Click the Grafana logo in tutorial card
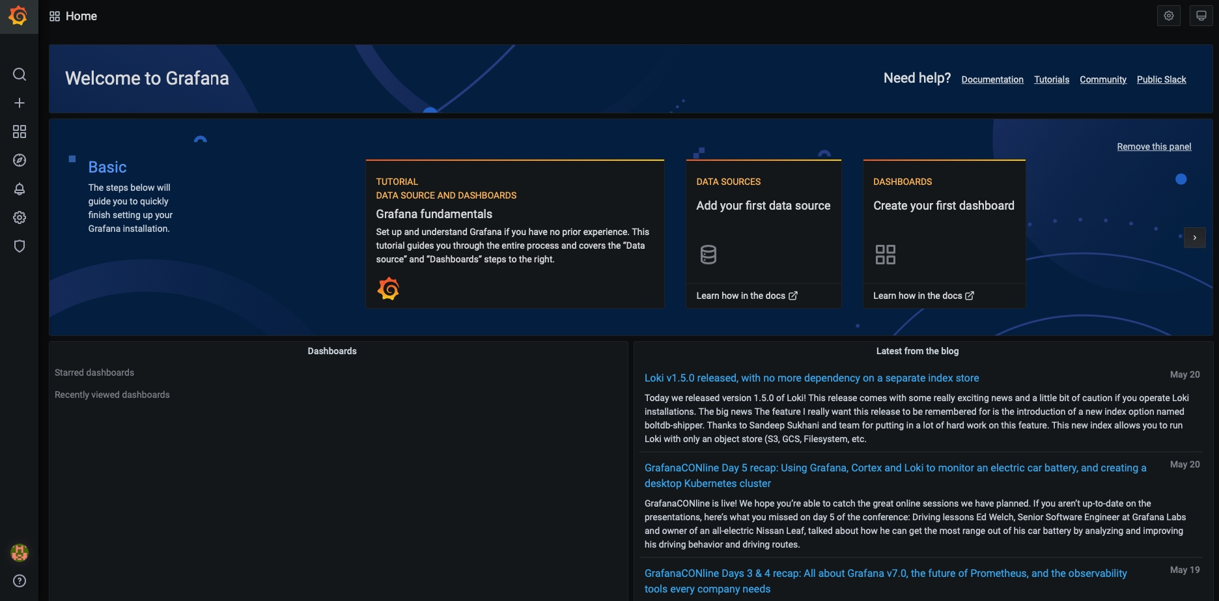The image size is (1219, 601). tap(388, 288)
